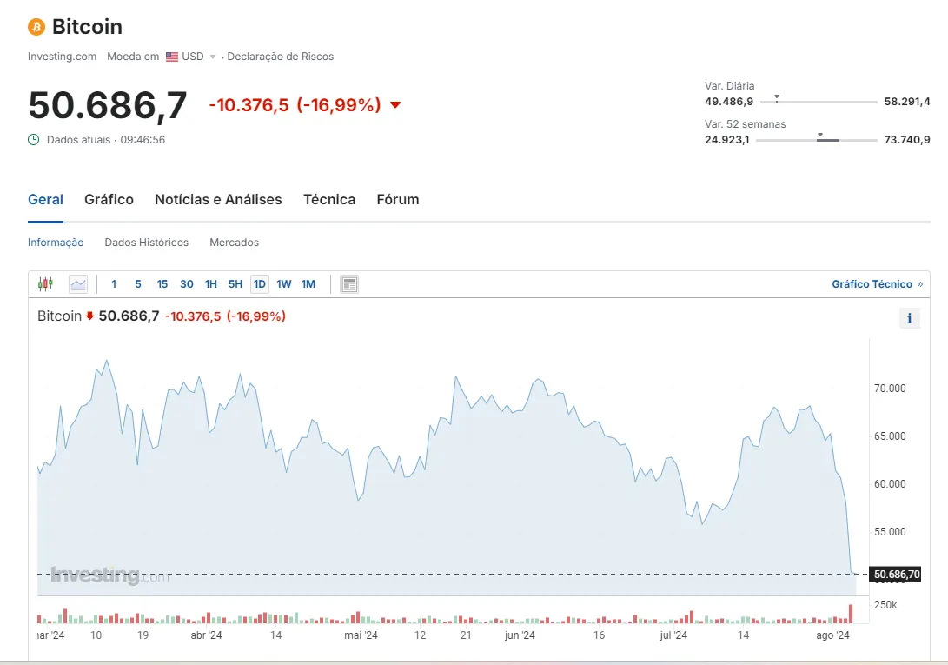Click the US flag currency icon
Viewport: 948px width, 665px height.
coord(172,57)
